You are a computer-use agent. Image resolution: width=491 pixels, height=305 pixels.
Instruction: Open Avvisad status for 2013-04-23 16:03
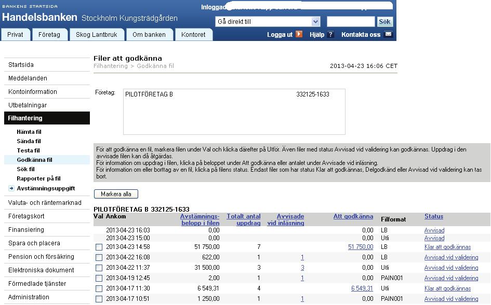point(434,230)
